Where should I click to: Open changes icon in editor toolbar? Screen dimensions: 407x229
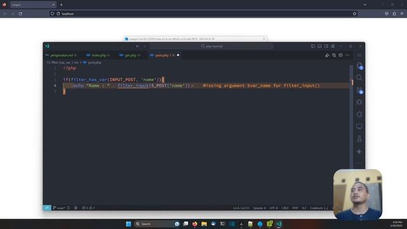click(x=334, y=55)
